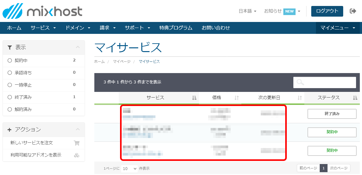Click the ログアウト button
The width and height of the screenshot is (362, 175).
327,11
